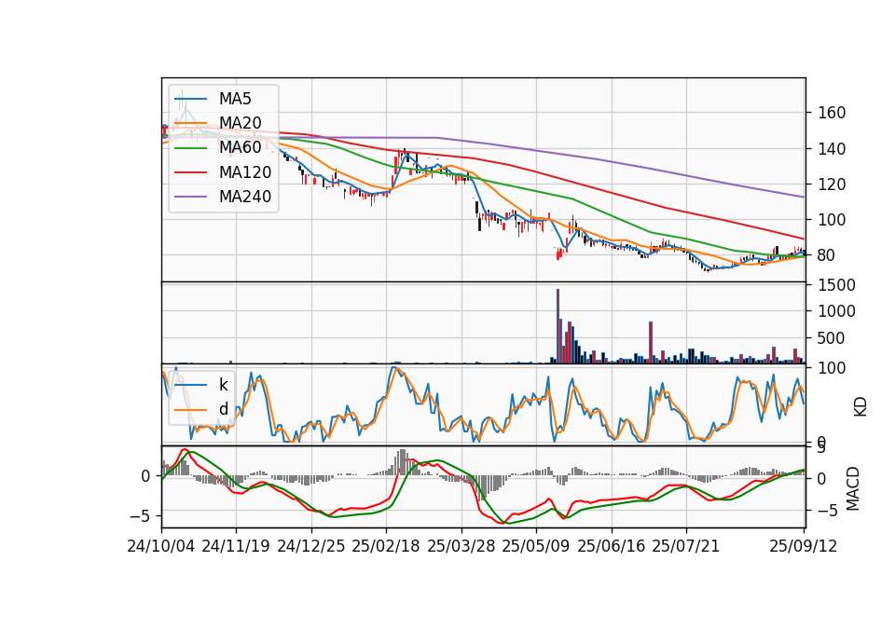The width and height of the screenshot is (895, 643).
Task: Click the k legend label in KD panel
Action: [223, 385]
